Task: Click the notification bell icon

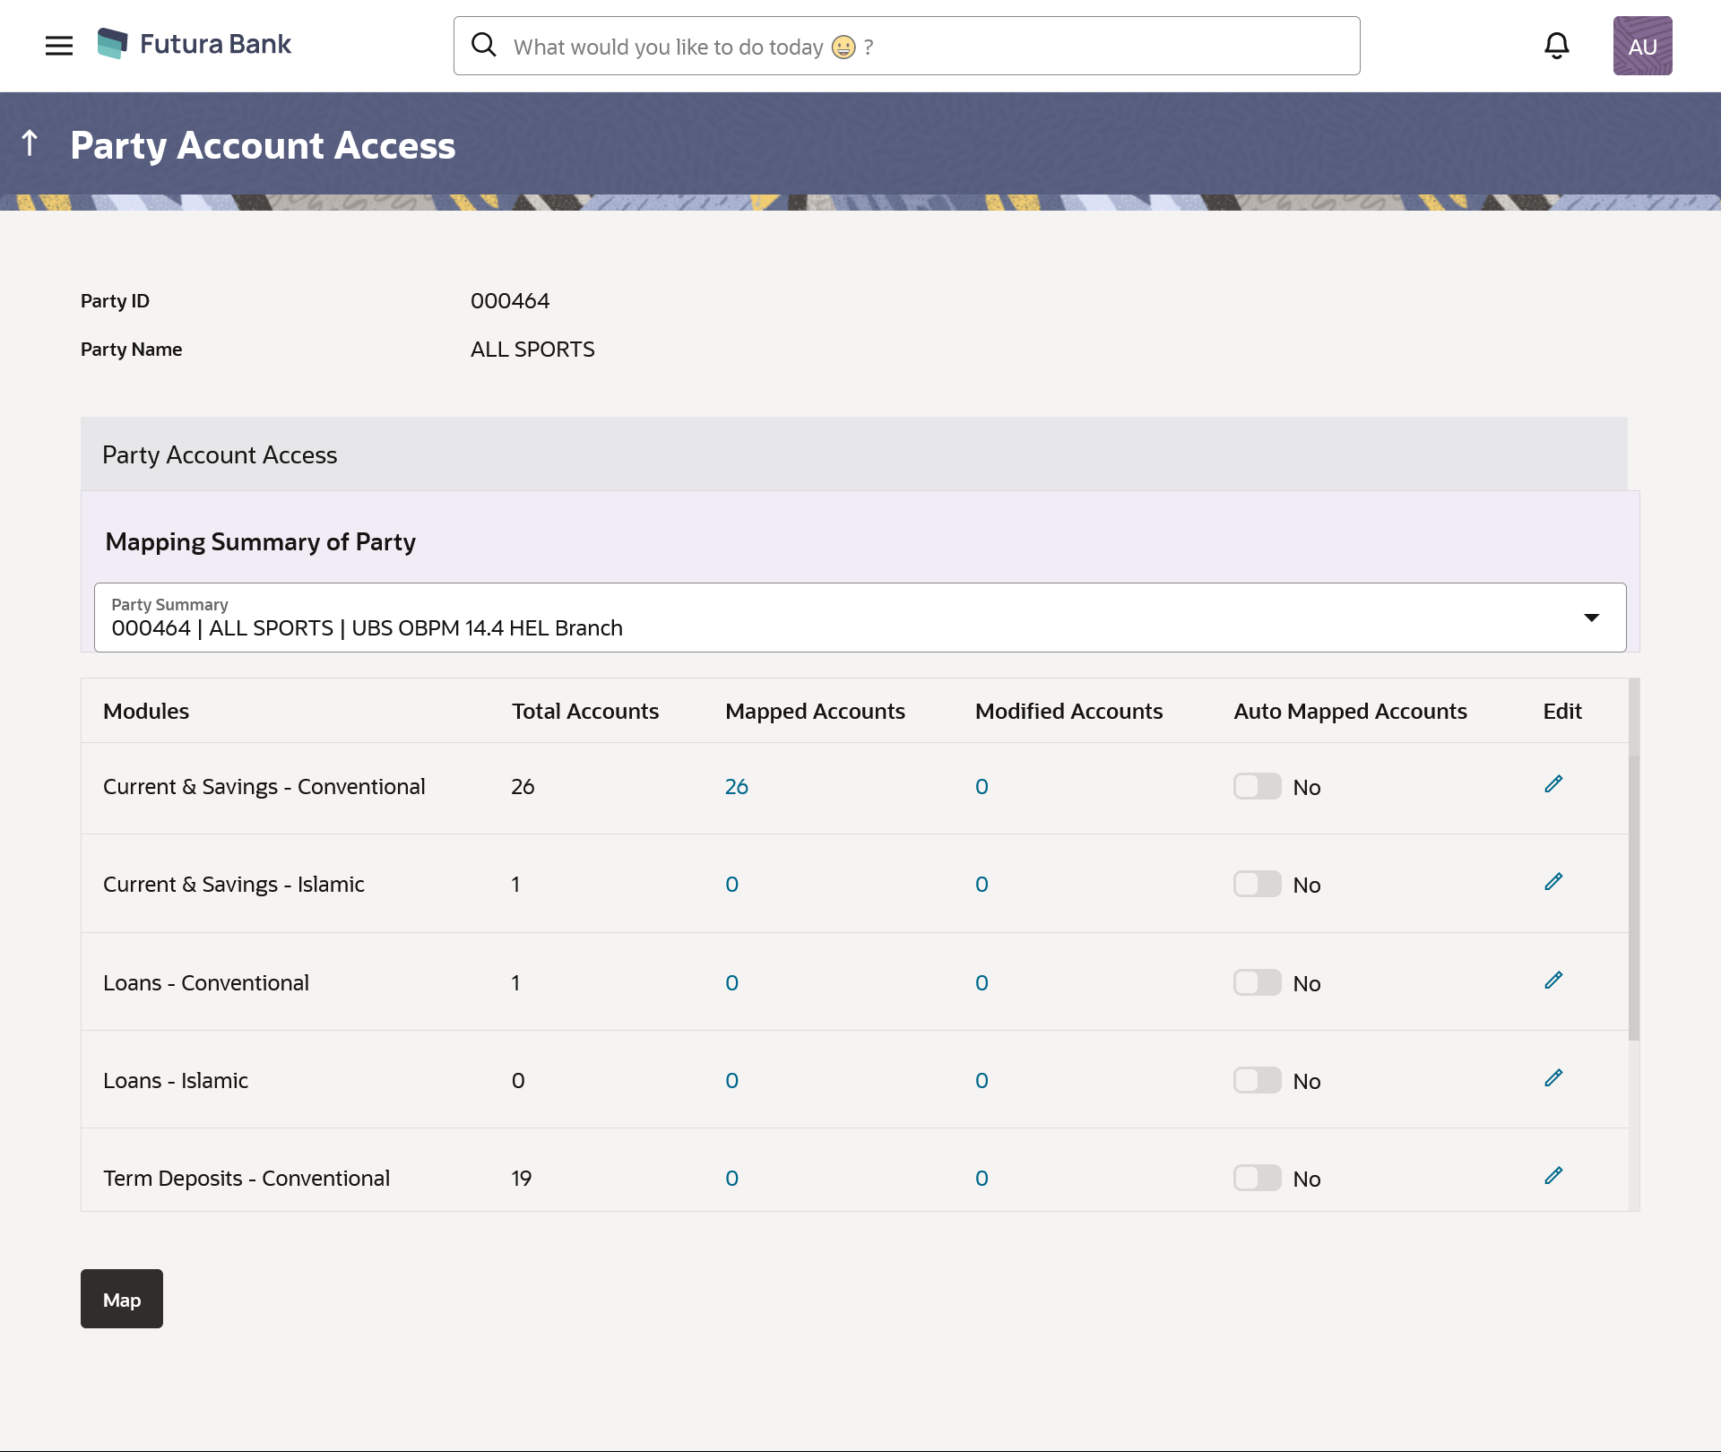Action: coord(1557,46)
